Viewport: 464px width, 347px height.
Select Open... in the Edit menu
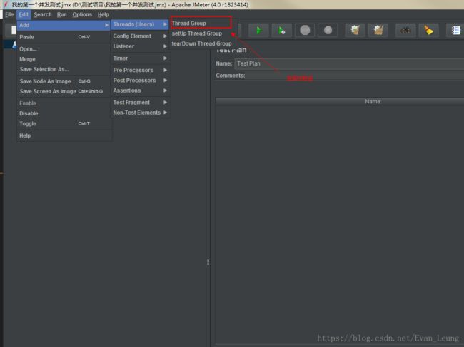tap(64, 48)
